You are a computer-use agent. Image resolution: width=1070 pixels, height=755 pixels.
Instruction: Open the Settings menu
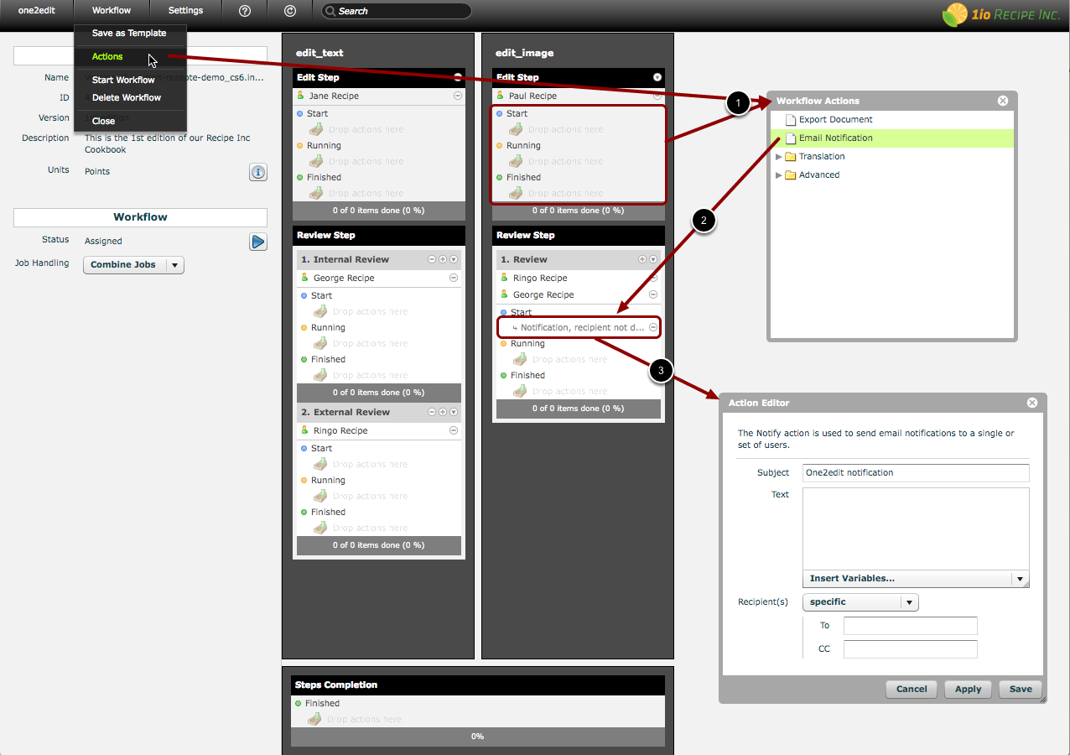pos(185,11)
